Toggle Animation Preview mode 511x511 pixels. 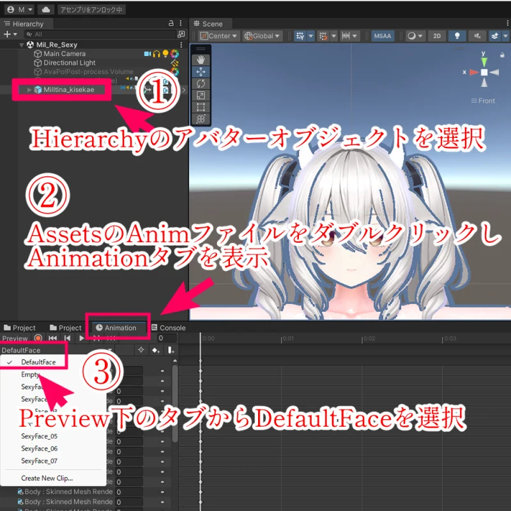tap(15, 339)
